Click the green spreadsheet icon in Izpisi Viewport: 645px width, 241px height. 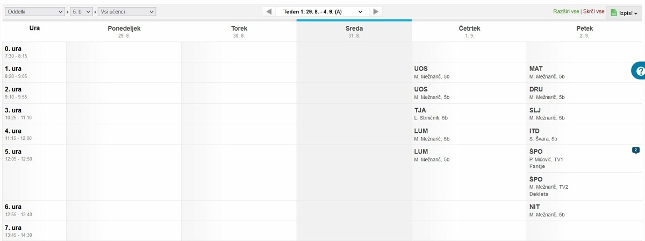(x=613, y=12)
